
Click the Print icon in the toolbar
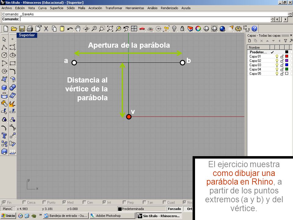(x=30, y=29)
